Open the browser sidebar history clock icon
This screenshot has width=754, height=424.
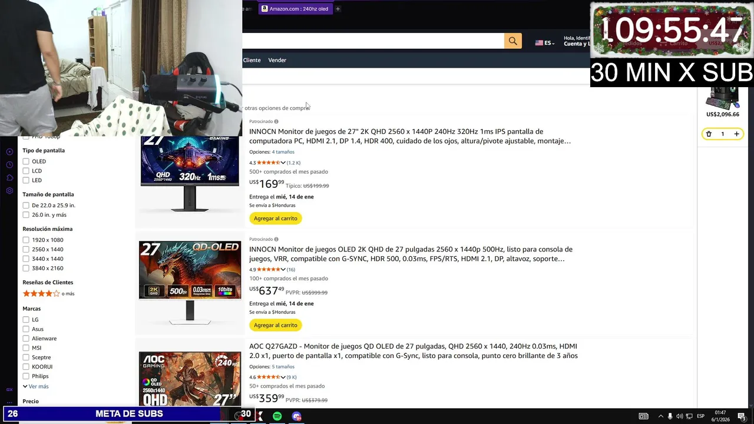9,165
